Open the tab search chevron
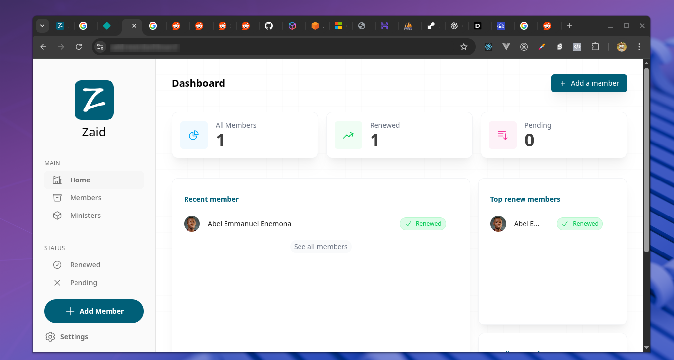The height and width of the screenshot is (360, 674). pos(42,25)
